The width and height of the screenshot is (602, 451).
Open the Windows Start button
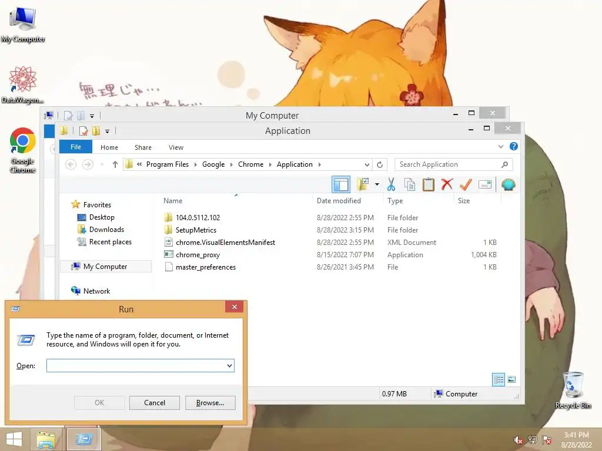pyautogui.click(x=14, y=439)
